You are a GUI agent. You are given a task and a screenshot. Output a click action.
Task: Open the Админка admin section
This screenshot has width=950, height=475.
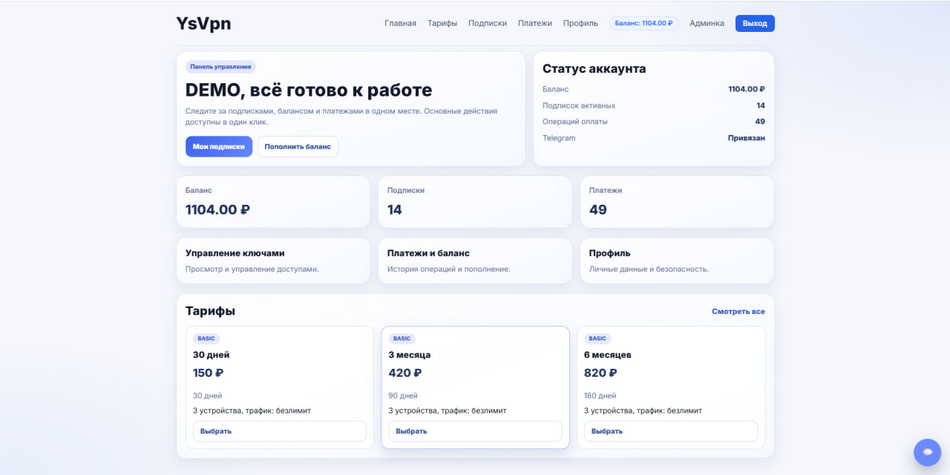pyautogui.click(x=707, y=23)
